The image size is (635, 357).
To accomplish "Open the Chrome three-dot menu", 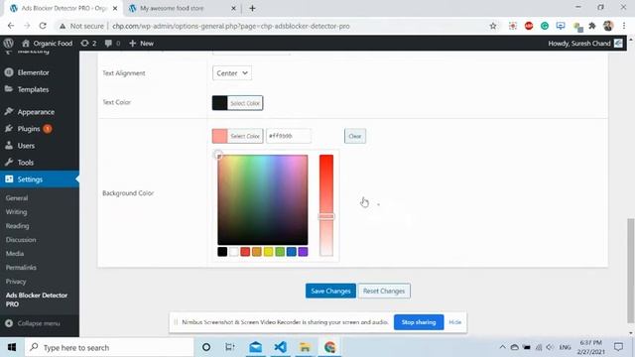I will pyautogui.click(x=624, y=26).
